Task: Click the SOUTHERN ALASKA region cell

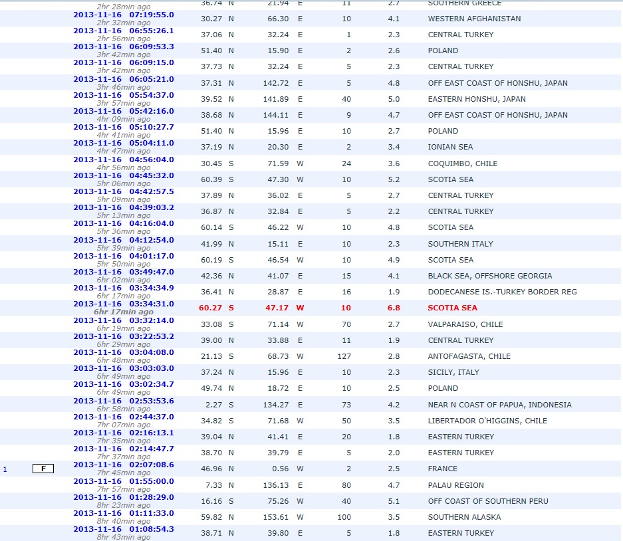Action: (x=465, y=517)
